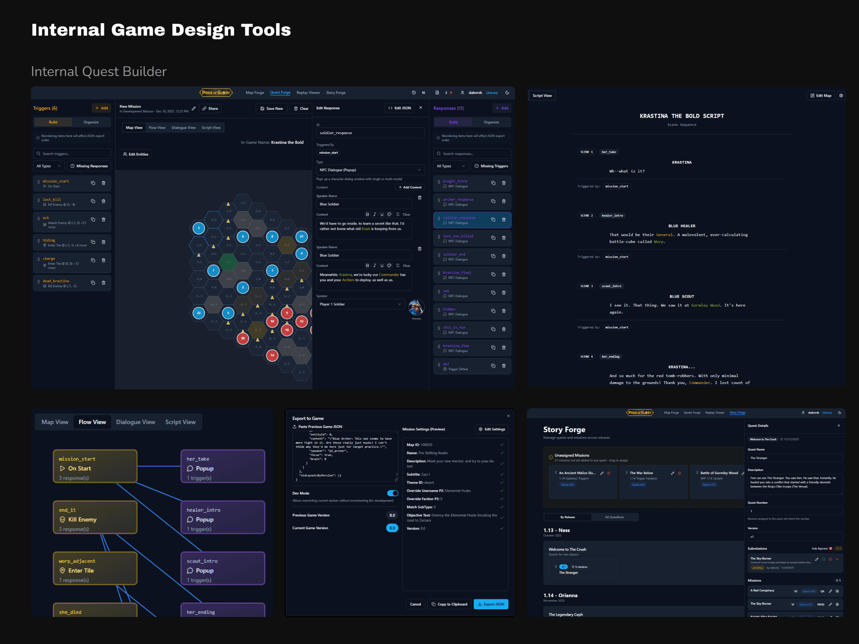Delete the mission_start trigger

tap(104, 183)
